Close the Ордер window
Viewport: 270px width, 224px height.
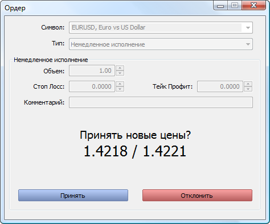[253, 5]
